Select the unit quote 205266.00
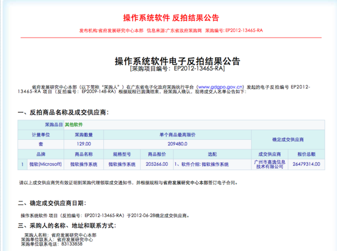 click(157, 164)
